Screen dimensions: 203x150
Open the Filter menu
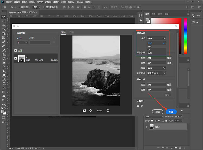click(56, 2)
